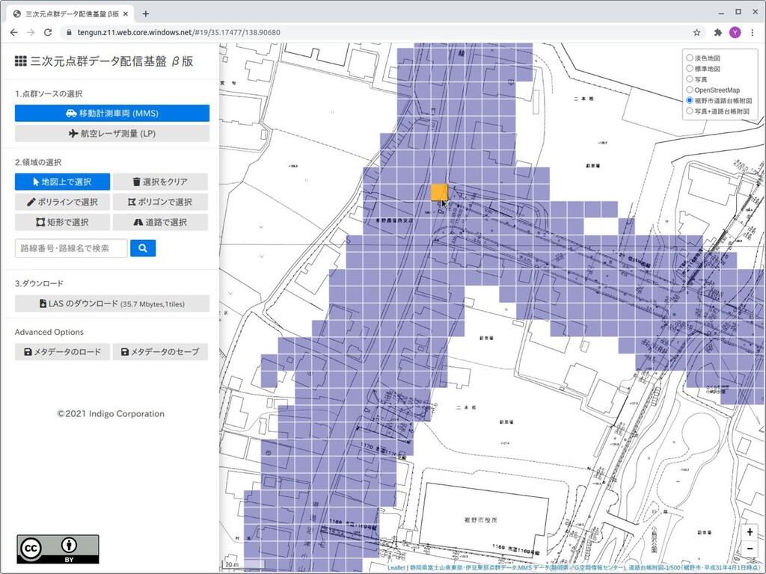Screen dimensions: 766x574
Task: Go forward with browser forward arrow
Action: tap(31, 32)
